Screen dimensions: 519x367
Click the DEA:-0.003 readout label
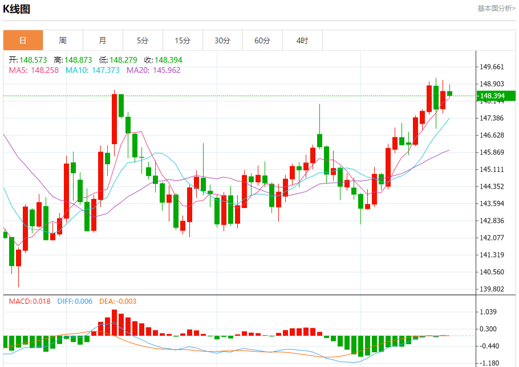[x=117, y=301]
